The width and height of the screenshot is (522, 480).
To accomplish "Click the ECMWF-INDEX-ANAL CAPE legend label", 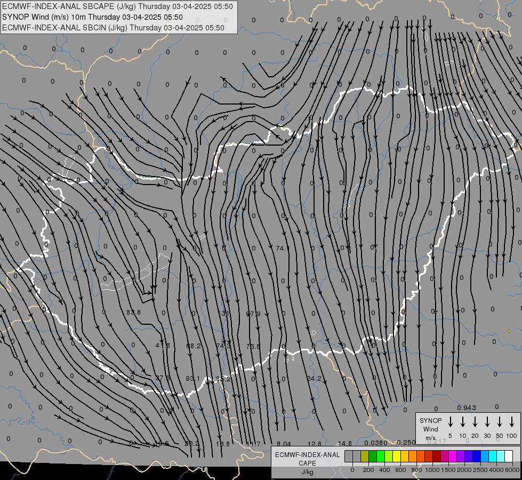I will click(307, 459).
